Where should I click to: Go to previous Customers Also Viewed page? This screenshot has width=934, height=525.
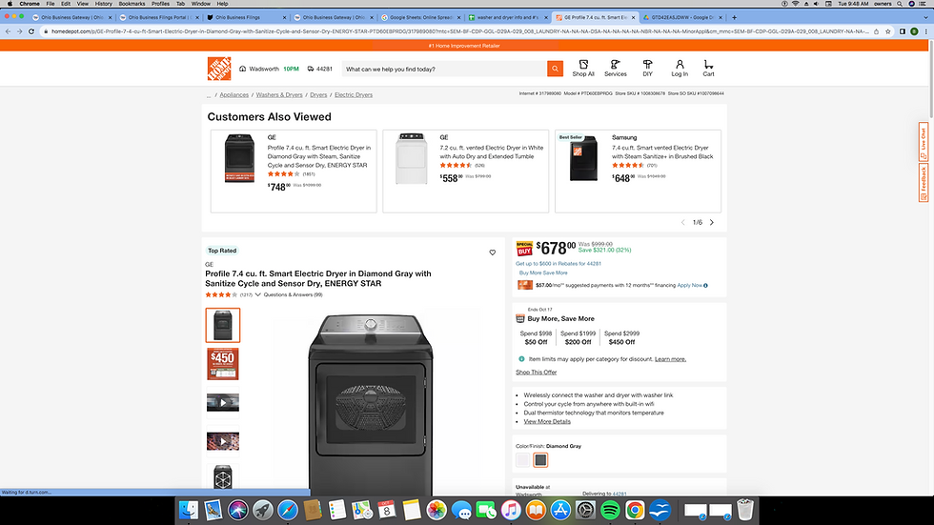(682, 222)
